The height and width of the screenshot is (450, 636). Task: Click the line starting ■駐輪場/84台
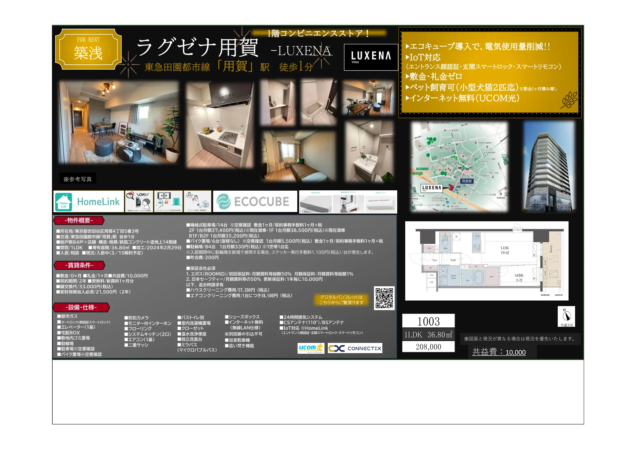(237, 247)
